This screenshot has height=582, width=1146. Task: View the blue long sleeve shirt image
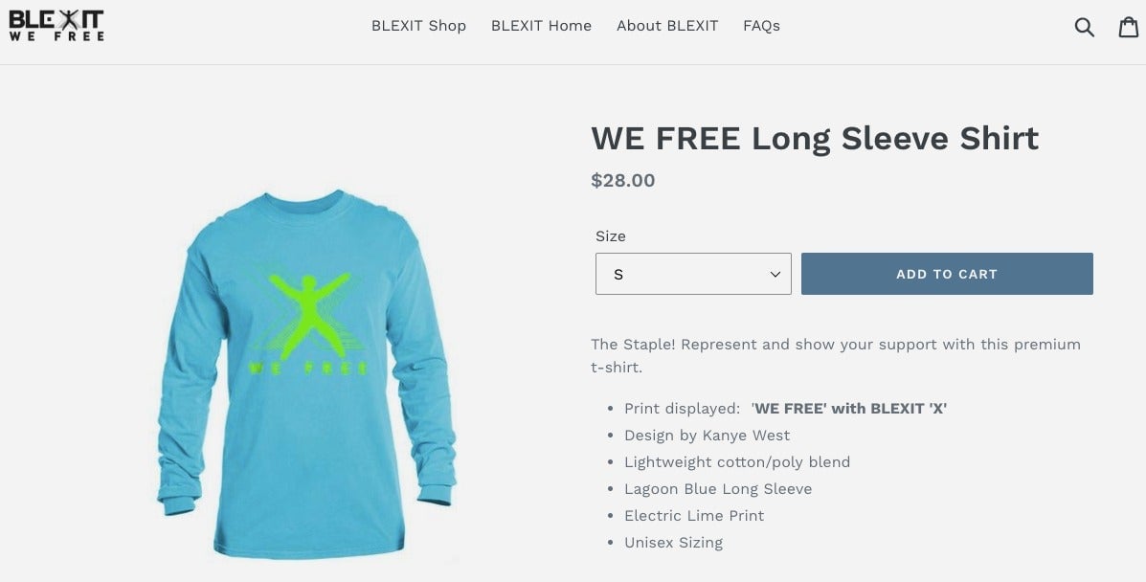[307, 374]
